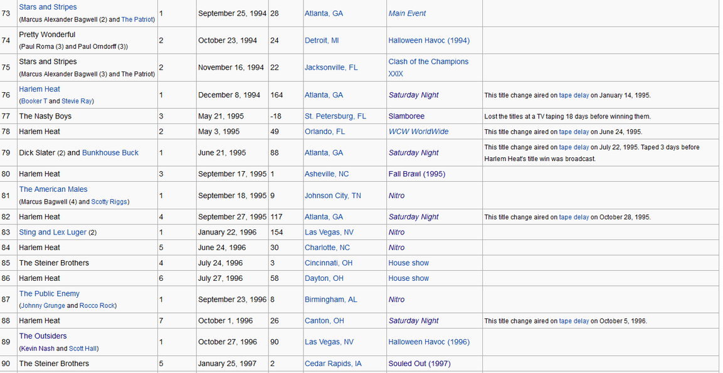Open the Booker T link
The height and width of the screenshot is (373, 723).
click(34, 101)
